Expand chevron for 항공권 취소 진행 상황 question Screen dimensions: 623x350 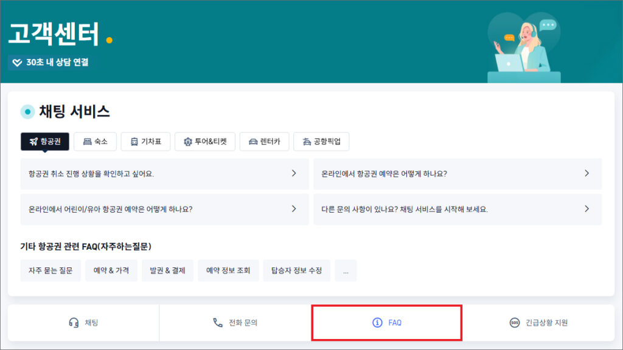tap(294, 173)
